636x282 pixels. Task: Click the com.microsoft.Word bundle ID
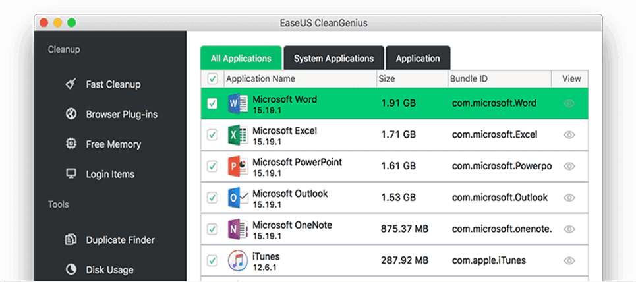pos(494,103)
